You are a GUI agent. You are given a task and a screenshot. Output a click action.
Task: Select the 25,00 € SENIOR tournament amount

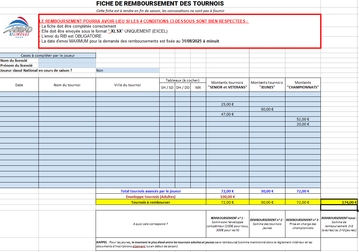click(x=227, y=104)
